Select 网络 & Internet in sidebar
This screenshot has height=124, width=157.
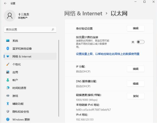click(x=30, y=56)
